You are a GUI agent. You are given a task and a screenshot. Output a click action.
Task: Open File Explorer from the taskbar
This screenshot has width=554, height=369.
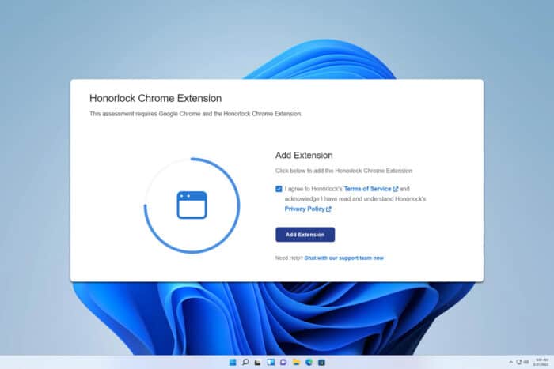coord(296,363)
